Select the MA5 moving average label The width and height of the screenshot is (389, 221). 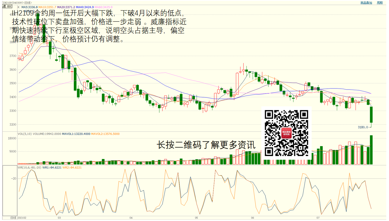(x=30, y=7)
